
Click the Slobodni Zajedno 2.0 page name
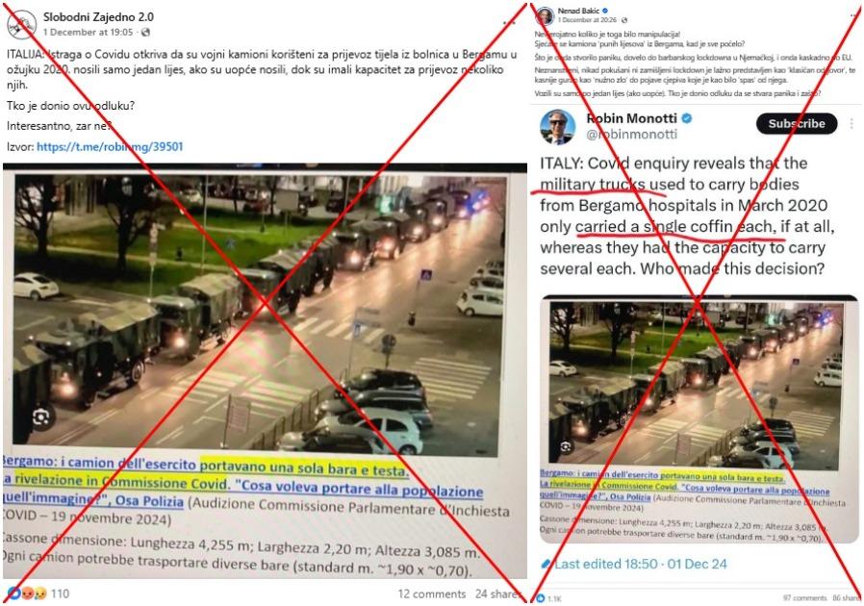pos(99,17)
